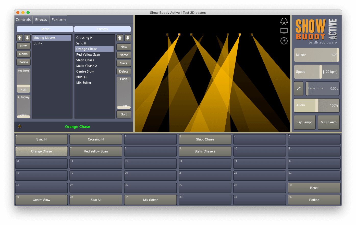Screen dimensions: 356x225
Task: Click the round status indicator light
Action: [x=20, y=126]
